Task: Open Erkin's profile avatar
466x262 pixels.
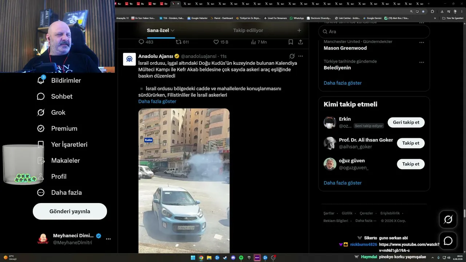Action: 330,123
